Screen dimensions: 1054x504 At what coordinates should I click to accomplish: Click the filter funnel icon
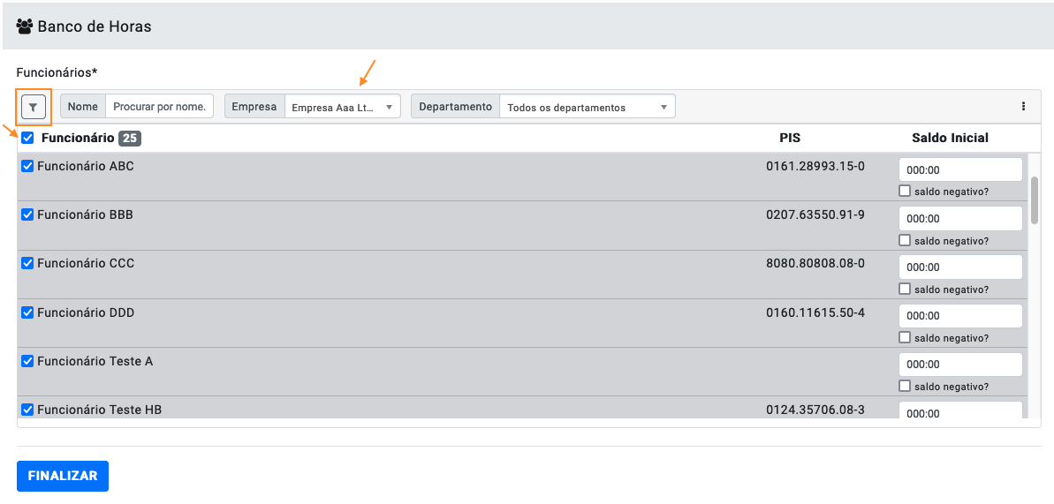pos(34,107)
